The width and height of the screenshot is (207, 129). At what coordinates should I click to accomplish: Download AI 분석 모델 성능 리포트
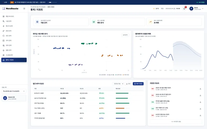[x=200, y=115]
